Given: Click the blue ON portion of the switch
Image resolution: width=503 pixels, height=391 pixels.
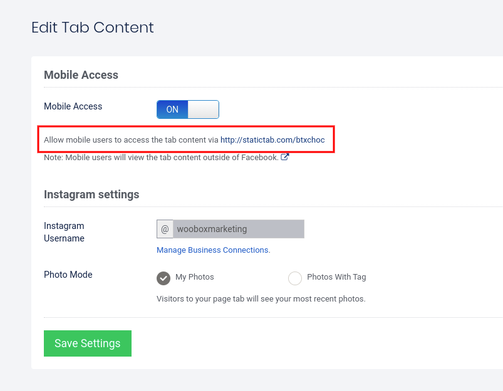Looking at the screenshot, I should [x=172, y=109].
